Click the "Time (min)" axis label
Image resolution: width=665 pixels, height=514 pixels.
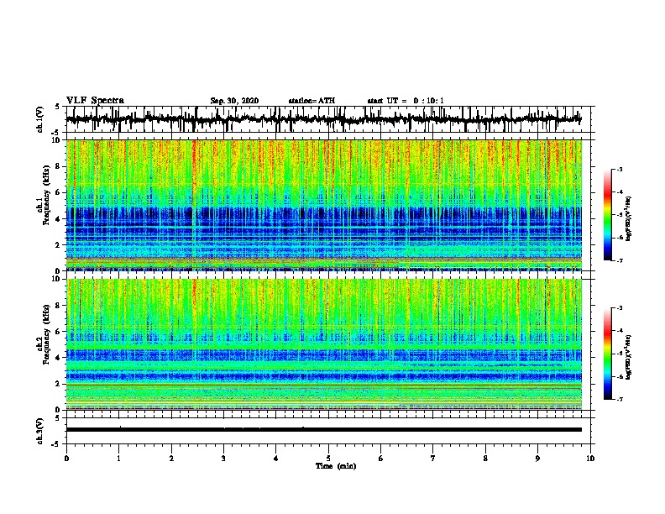(336, 466)
